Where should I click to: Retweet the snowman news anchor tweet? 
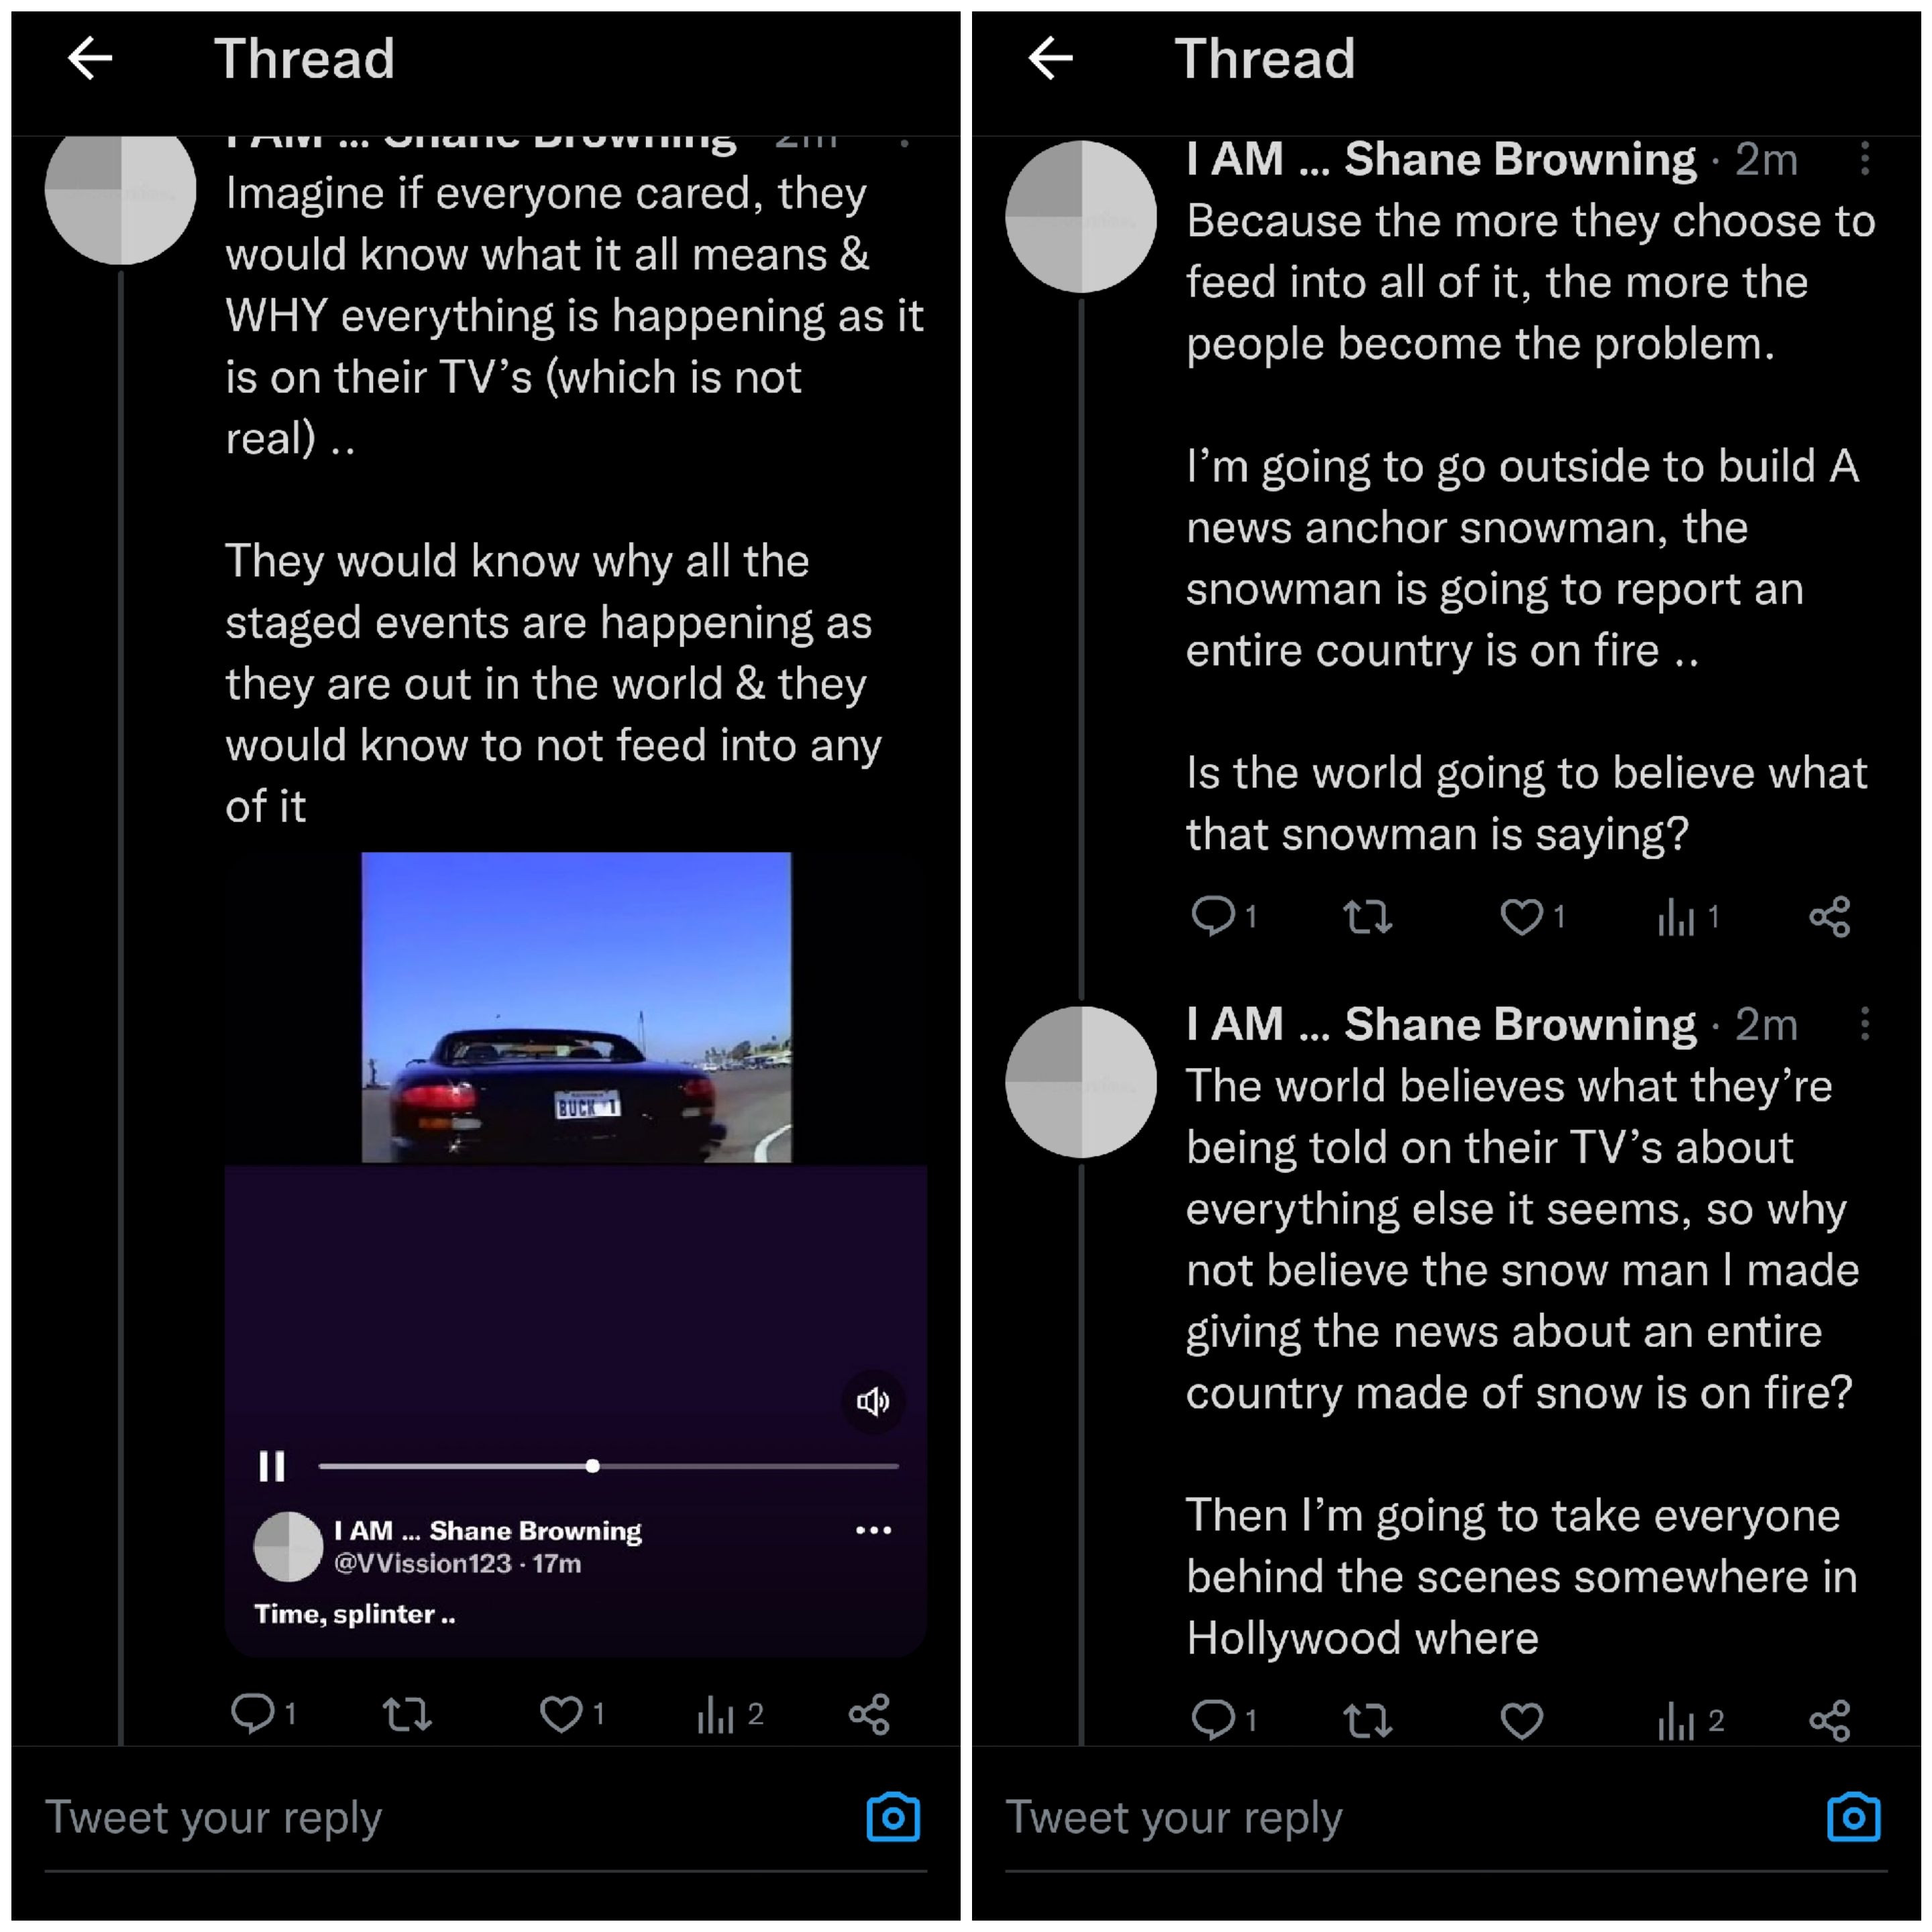click(1367, 917)
